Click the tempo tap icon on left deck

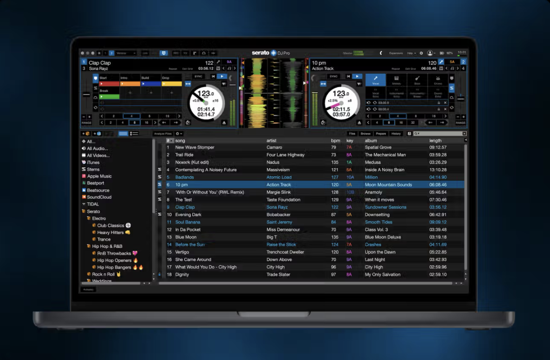click(188, 122)
